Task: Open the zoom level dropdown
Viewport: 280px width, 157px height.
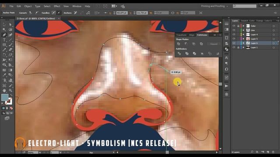Action: click(x=40, y=152)
